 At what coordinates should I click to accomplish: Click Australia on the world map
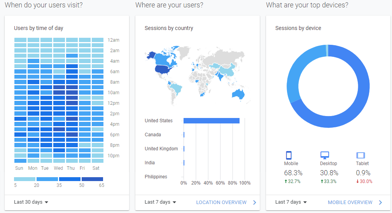click(238, 94)
